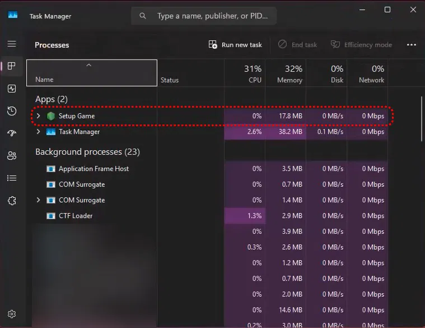Sort by the Disk column header

coord(326,73)
